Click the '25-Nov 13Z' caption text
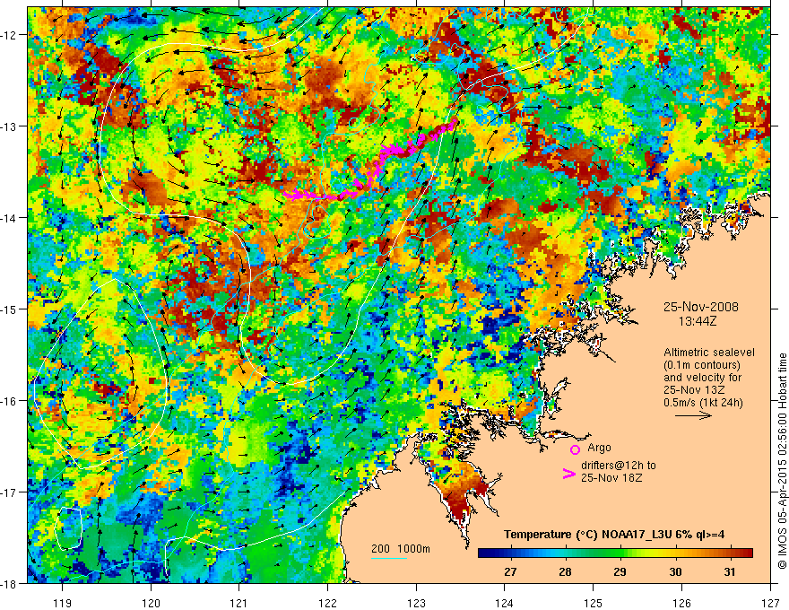 tap(694, 390)
